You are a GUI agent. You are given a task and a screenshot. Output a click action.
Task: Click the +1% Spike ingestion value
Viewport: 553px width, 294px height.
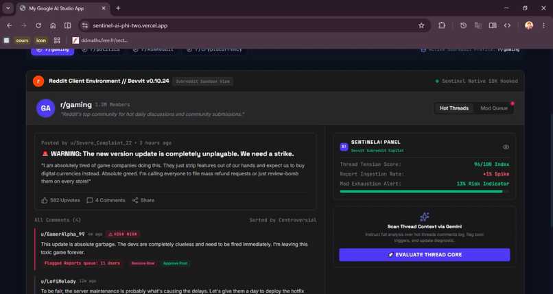[x=496, y=174]
